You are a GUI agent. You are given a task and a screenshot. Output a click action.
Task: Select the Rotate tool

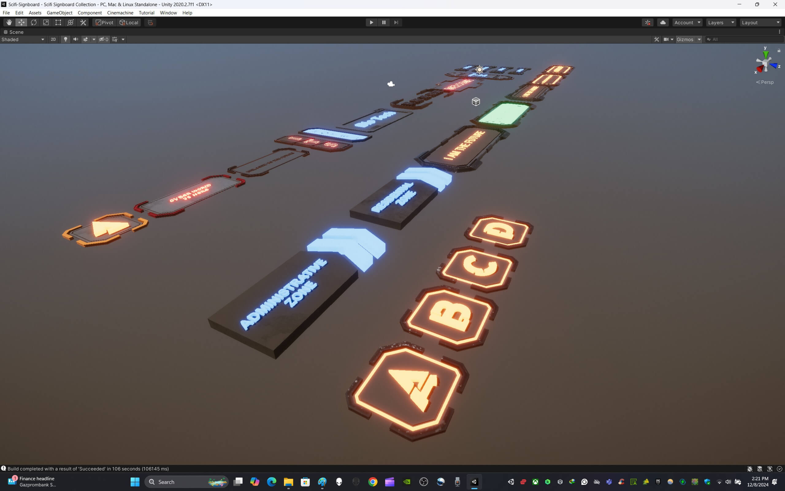point(34,22)
